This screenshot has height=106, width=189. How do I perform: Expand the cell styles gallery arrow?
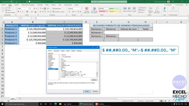[120, 12]
